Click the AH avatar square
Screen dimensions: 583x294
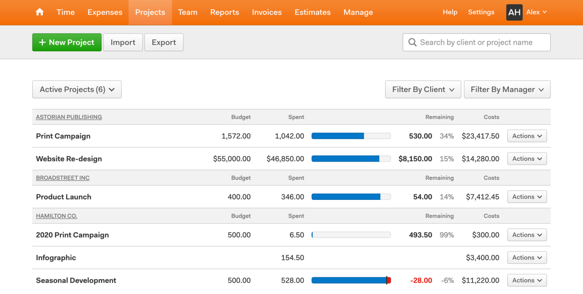coord(514,12)
